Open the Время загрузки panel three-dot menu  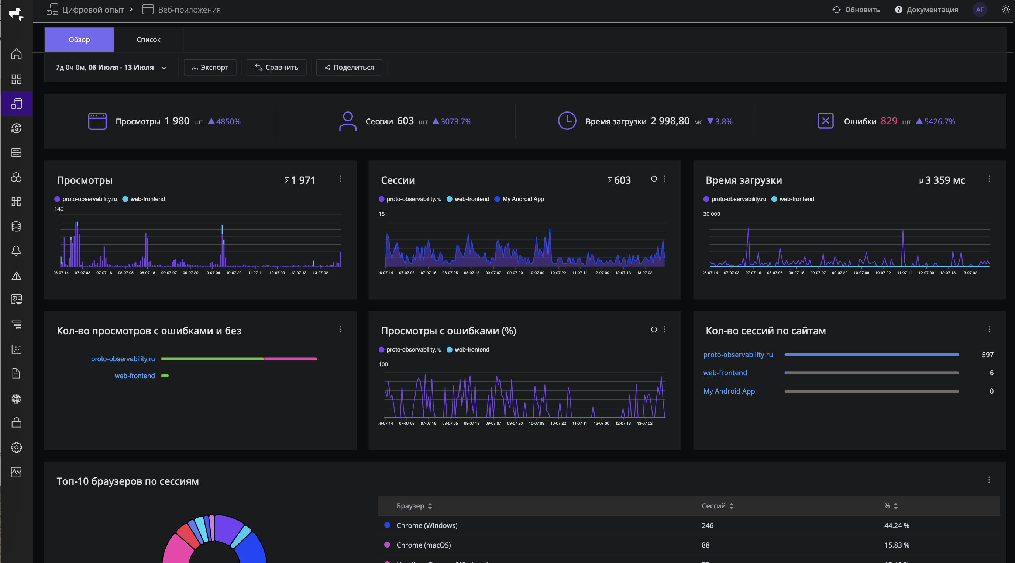(x=989, y=179)
